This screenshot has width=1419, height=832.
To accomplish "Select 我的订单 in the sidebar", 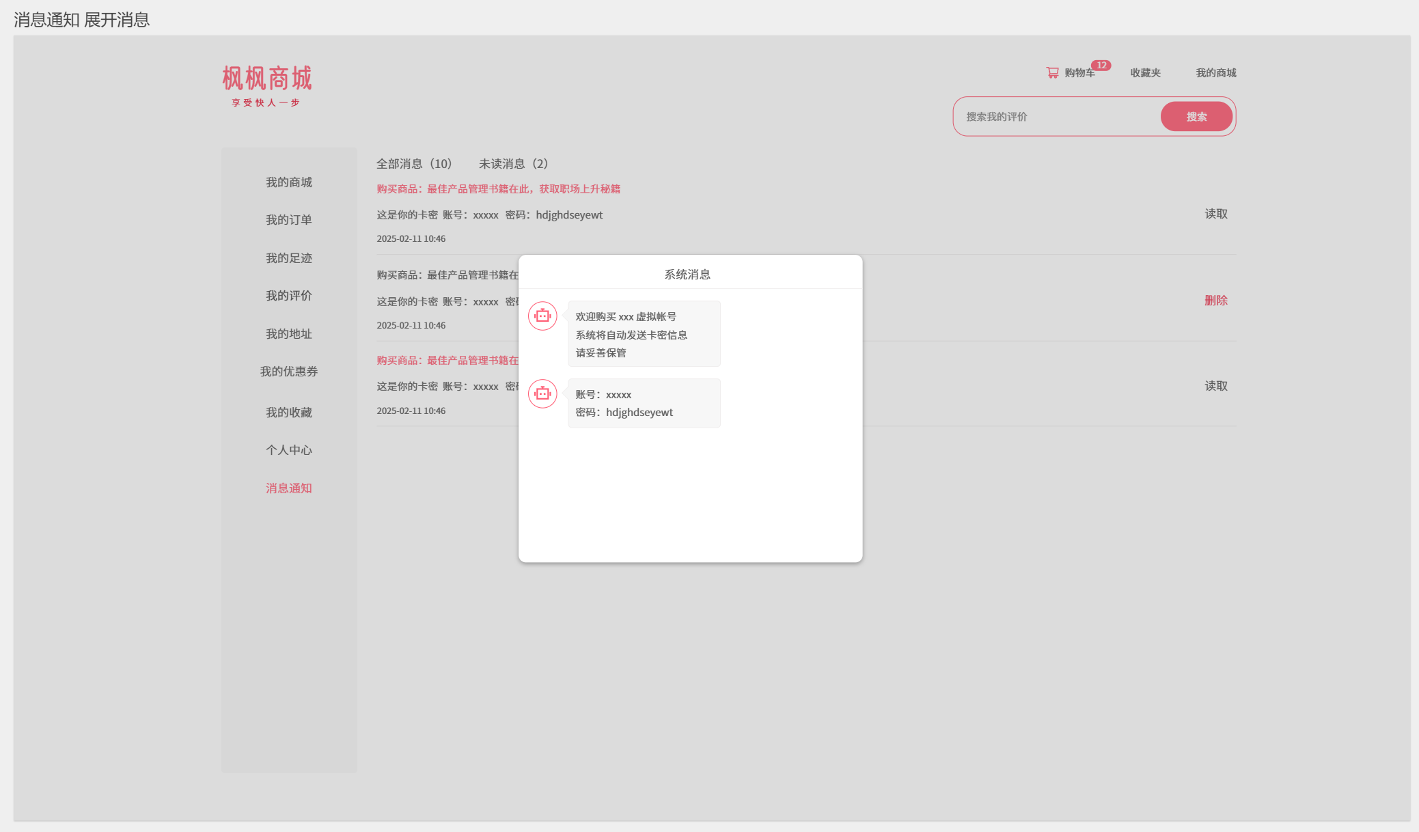I will 288,220.
